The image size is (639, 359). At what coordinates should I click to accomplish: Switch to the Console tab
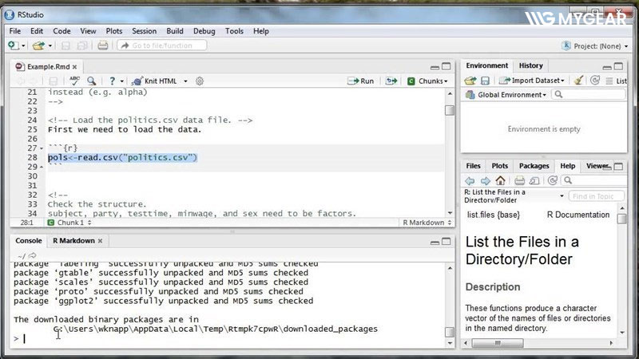(29, 241)
